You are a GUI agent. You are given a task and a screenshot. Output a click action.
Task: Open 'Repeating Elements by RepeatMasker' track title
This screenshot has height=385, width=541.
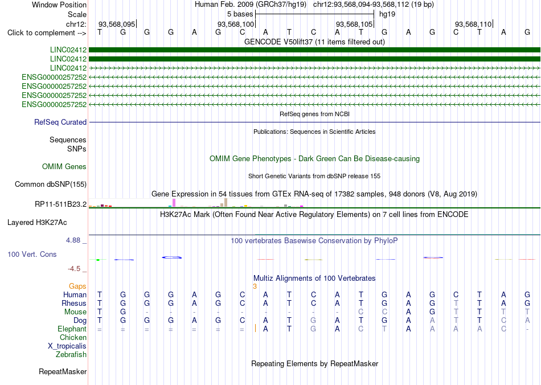point(314,363)
